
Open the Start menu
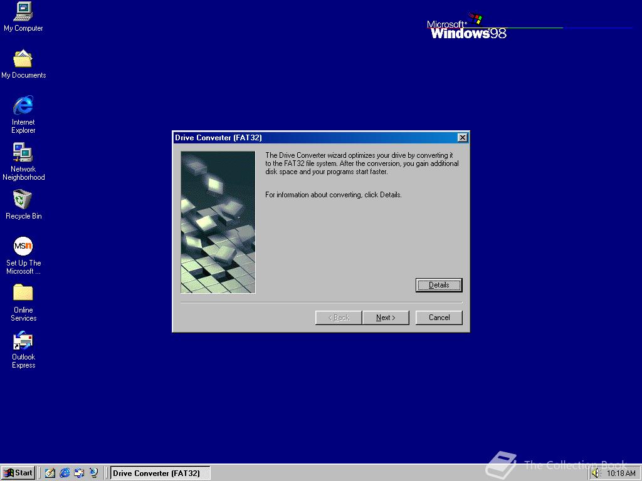click(x=18, y=473)
